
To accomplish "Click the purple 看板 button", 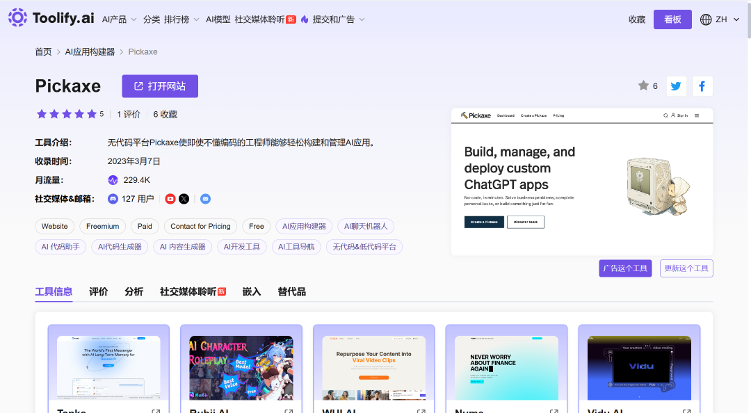I will click(x=672, y=19).
